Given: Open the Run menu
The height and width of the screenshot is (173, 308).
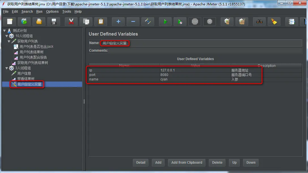Looking at the screenshot, I should pyautogui.click(x=39, y=12).
